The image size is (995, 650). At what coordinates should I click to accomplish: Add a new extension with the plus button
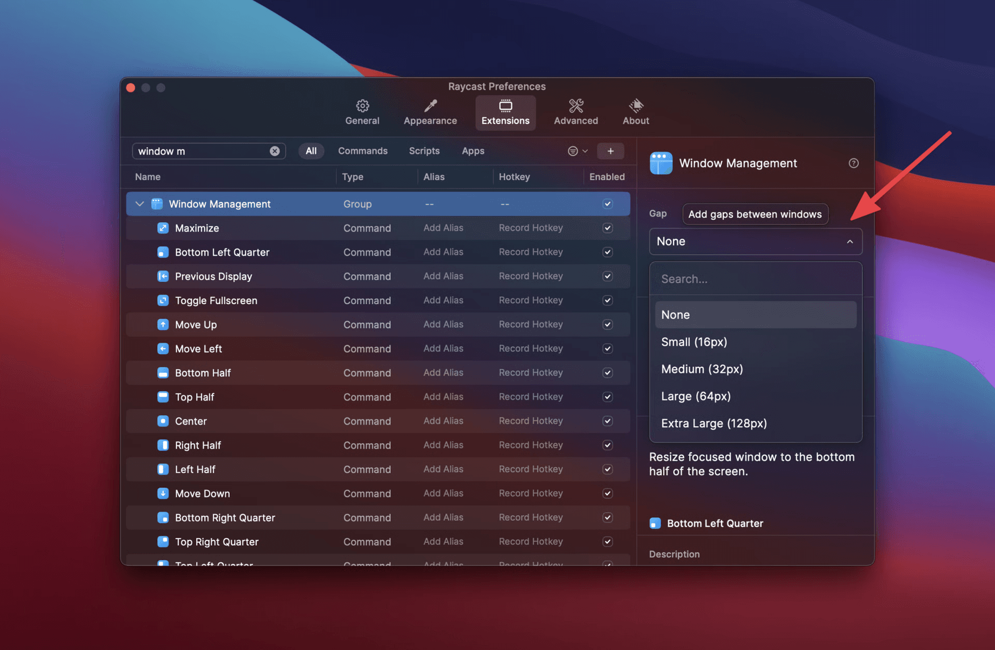(610, 151)
